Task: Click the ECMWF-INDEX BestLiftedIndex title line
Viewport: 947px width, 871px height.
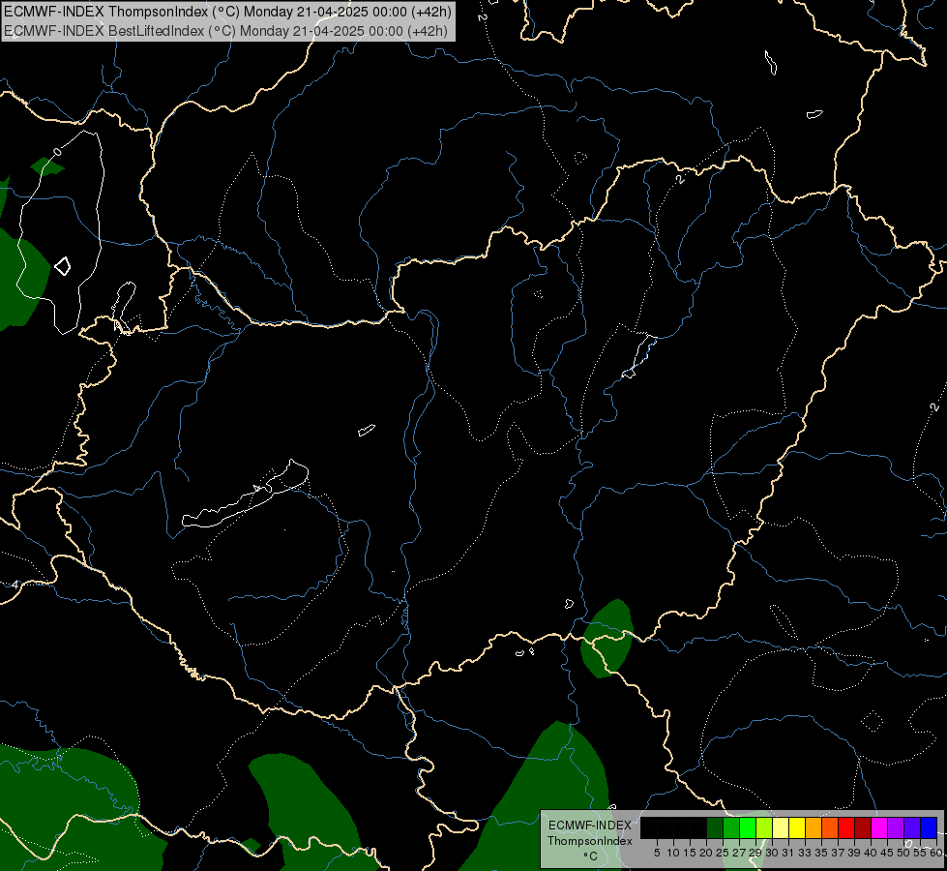Action: [x=226, y=31]
